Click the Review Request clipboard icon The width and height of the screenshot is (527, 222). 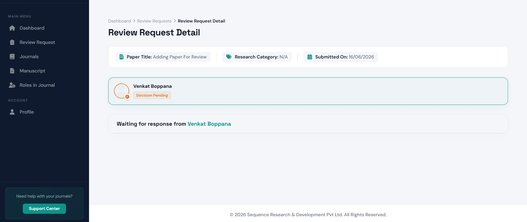[12, 42]
